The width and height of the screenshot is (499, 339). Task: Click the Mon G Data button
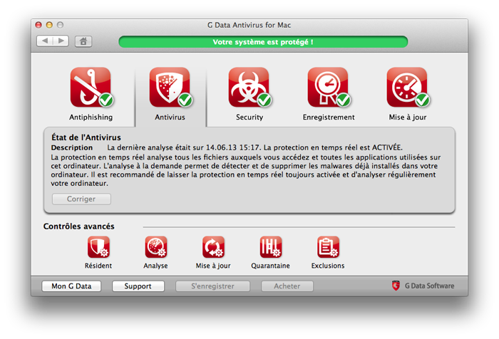pyautogui.click(x=71, y=286)
